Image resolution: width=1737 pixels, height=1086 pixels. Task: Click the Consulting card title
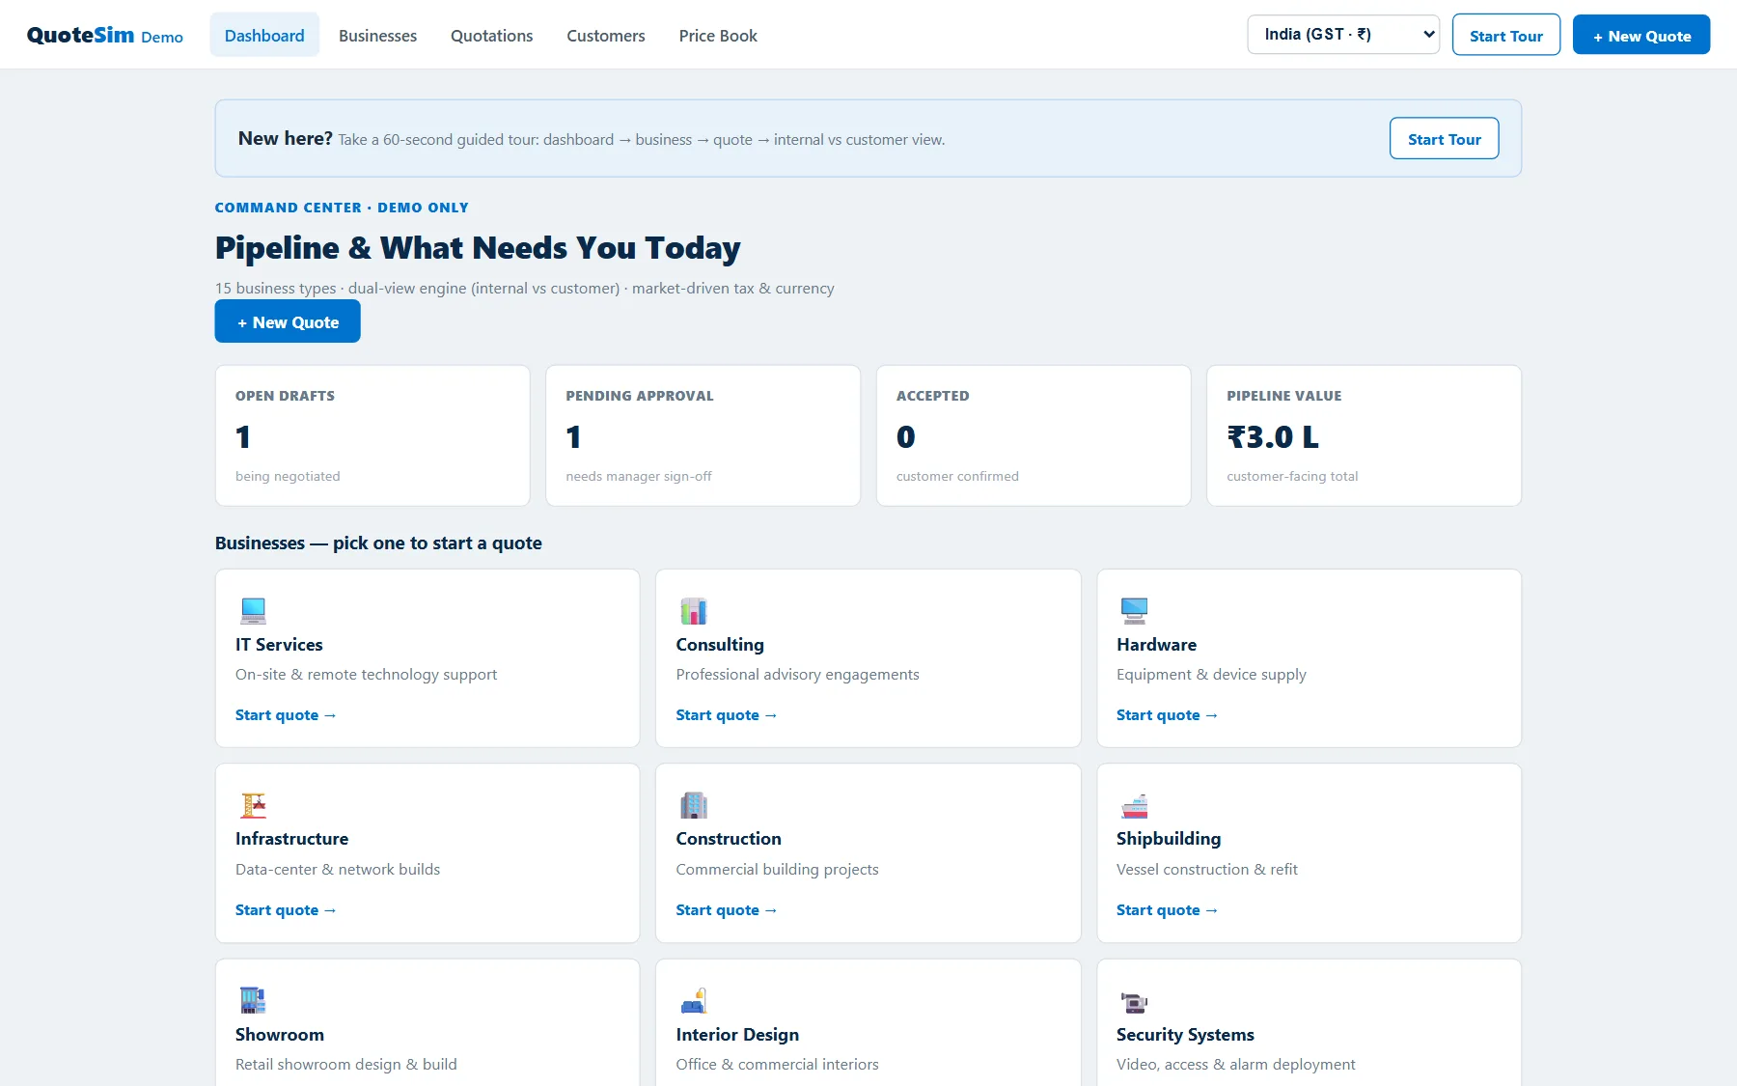pyautogui.click(x=720, y=644)
